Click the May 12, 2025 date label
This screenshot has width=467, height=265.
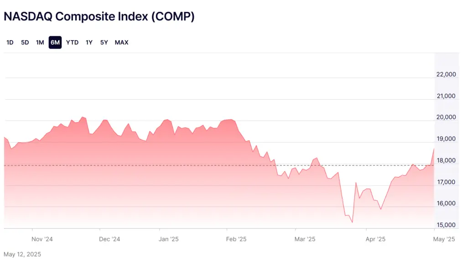click(x=22, y=254)
